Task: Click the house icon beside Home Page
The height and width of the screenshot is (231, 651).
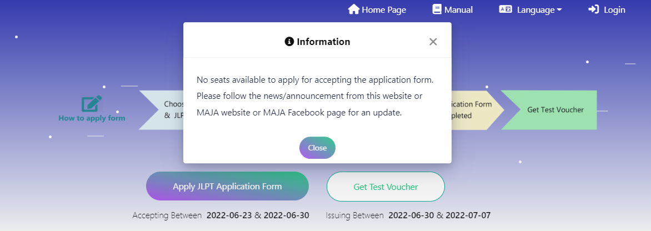Action: [353, 9]
